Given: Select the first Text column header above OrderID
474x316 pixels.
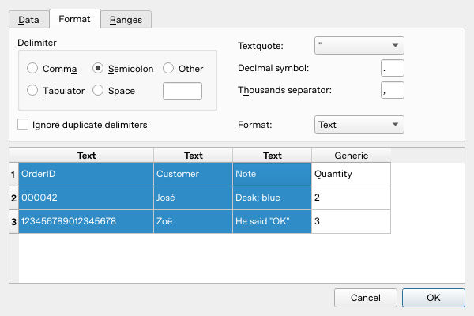Looking at the screenshot, I should coord(86,156).
